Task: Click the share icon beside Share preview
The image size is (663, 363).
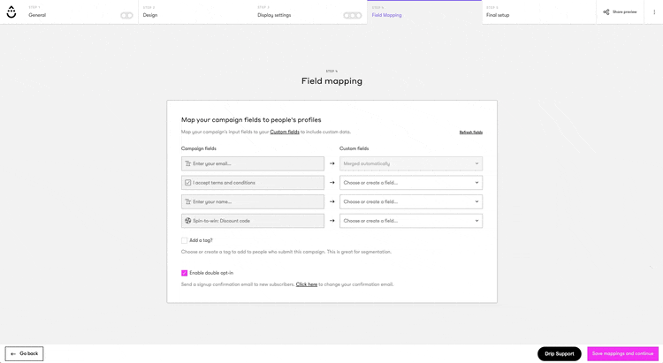Action: coord(606,11)
